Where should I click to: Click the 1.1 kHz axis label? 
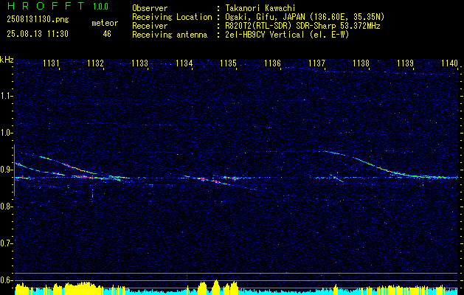(6, 96)
